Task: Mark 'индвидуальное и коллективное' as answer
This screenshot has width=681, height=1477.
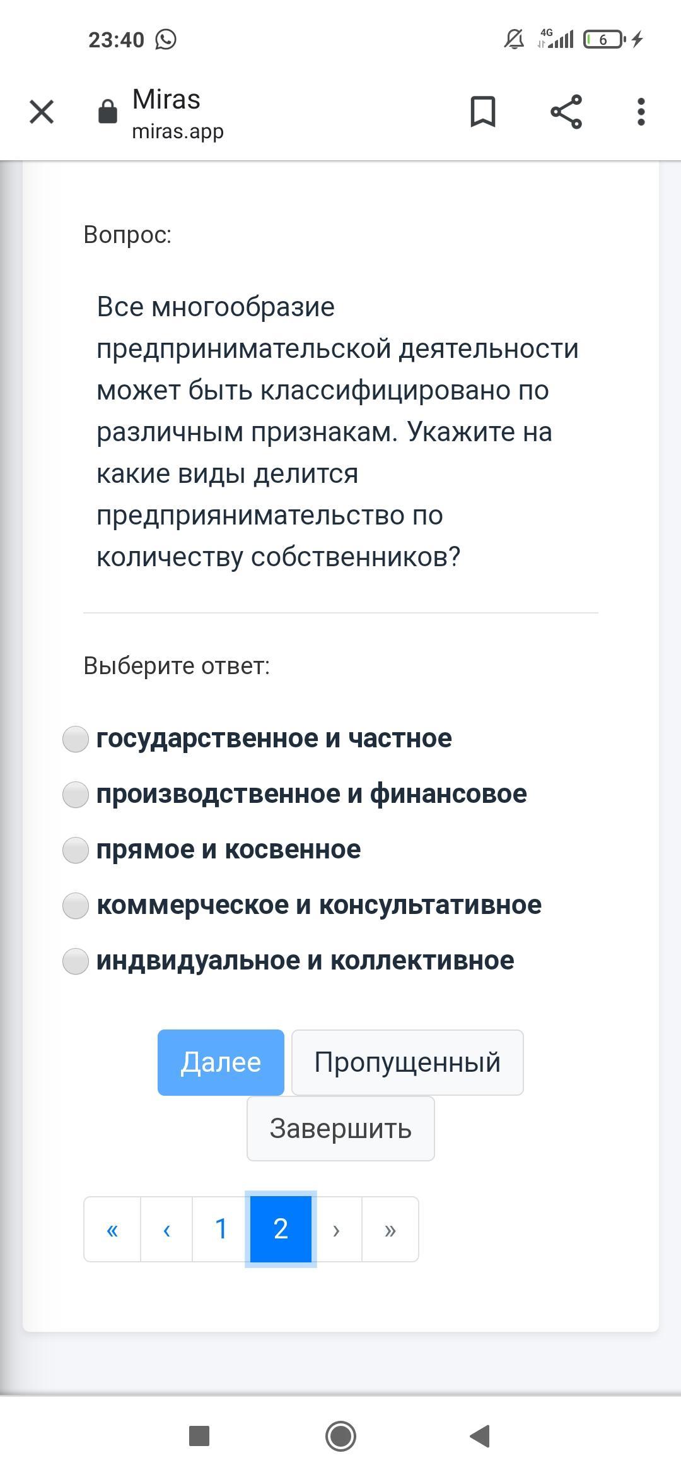Action: click(x=76, y=961)
